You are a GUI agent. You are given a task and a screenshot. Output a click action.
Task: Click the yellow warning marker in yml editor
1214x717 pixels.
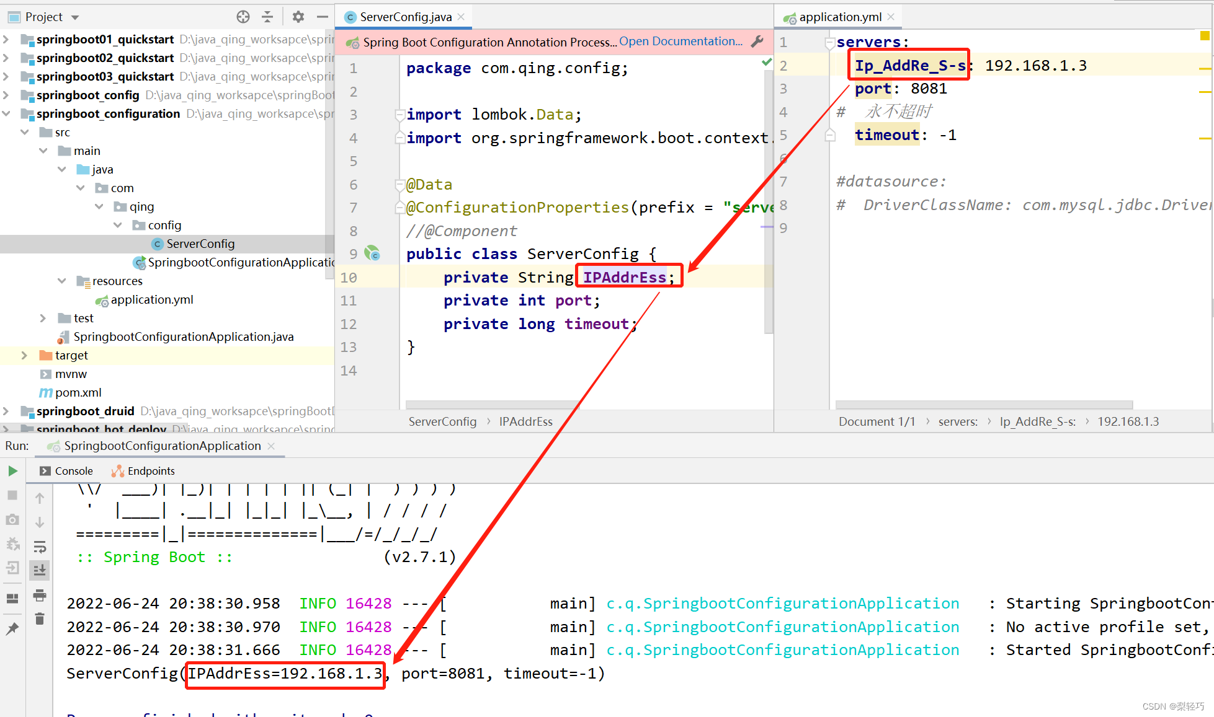click(x=1204, y=36)
